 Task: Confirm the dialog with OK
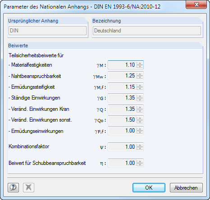[x=149, y=187]
